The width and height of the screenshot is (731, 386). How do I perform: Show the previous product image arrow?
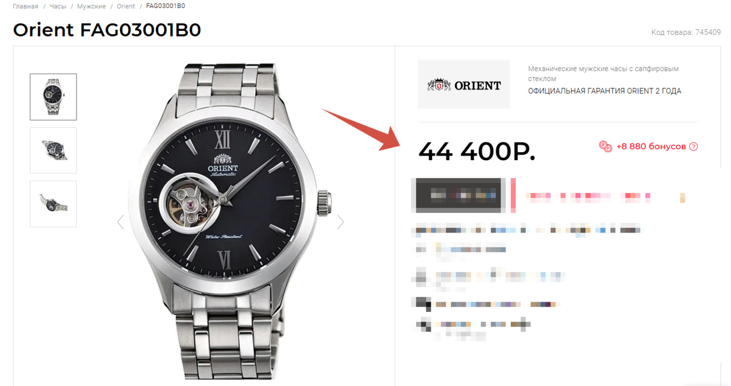[x=121, y=222]
